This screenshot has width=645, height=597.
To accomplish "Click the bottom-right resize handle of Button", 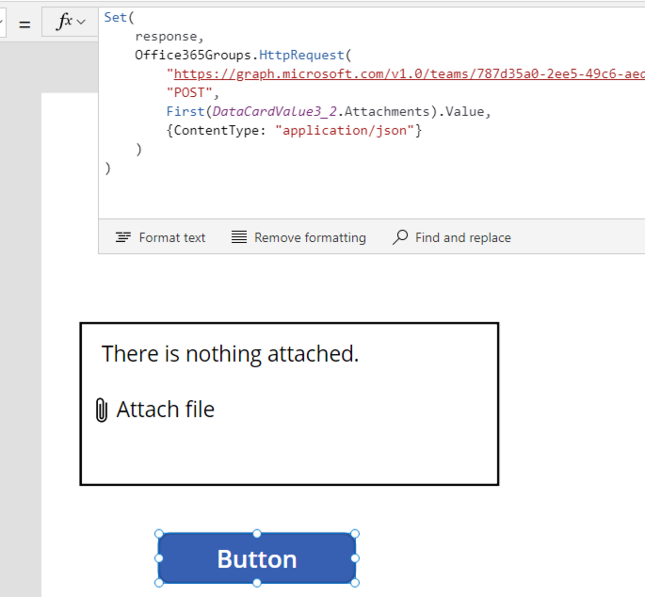I will tap(355, 583).
